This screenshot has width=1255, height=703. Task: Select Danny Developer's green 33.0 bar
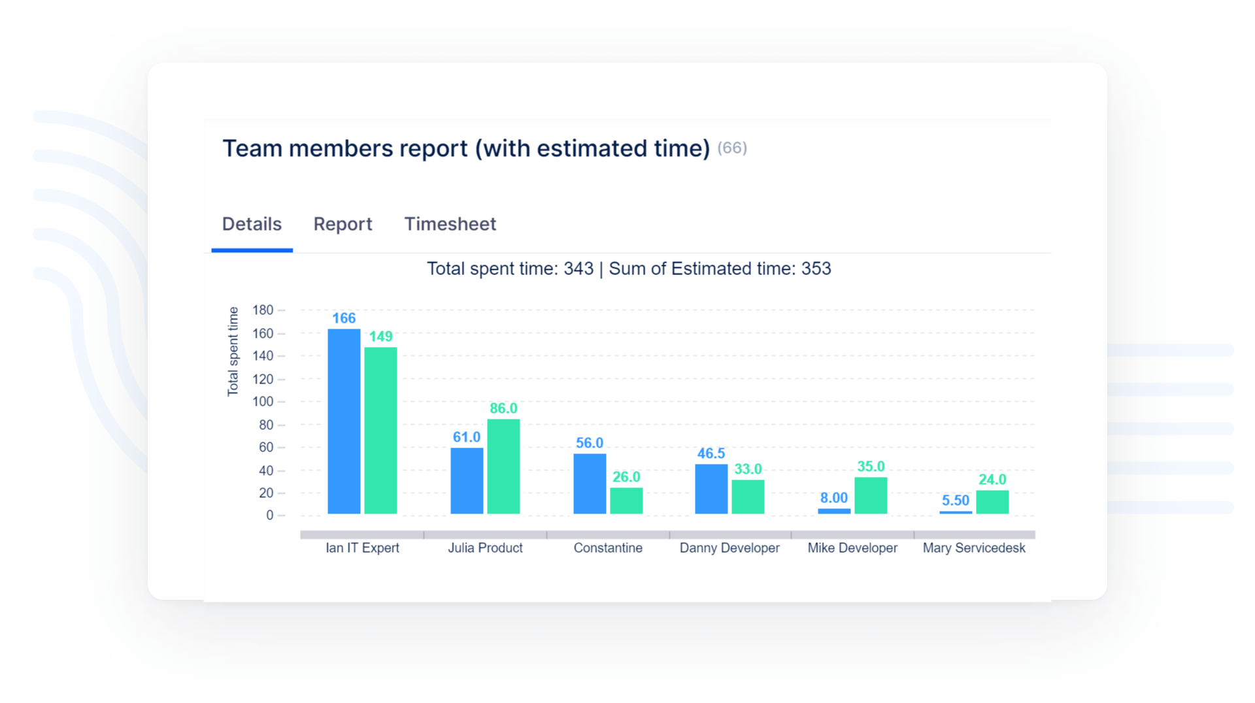coord(748,497)
